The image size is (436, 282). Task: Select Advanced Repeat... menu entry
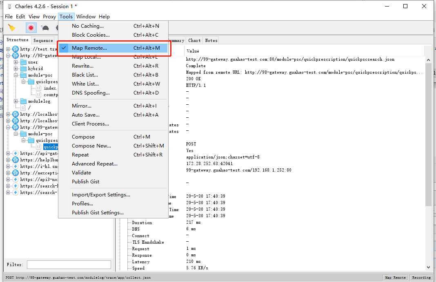coord(114,164)
